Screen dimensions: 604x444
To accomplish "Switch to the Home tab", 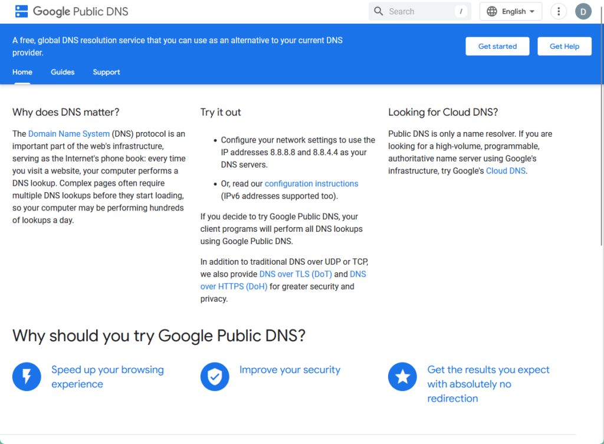I will [22, 72].
